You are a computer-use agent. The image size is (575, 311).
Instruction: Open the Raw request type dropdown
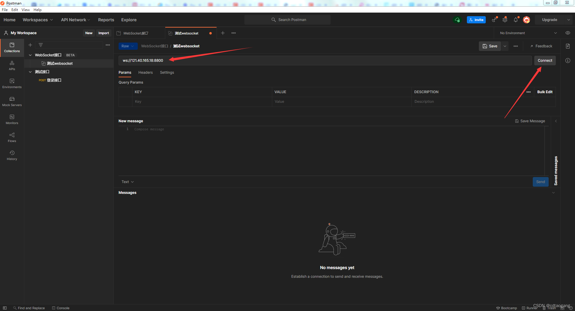coord(128,46)
